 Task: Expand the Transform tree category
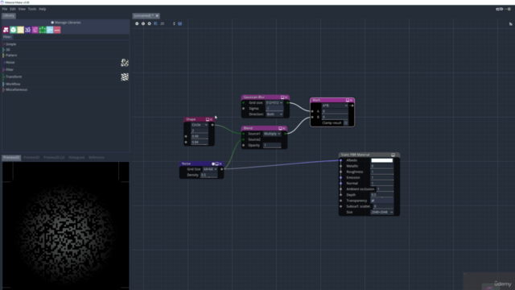click(x=4, y=77)
